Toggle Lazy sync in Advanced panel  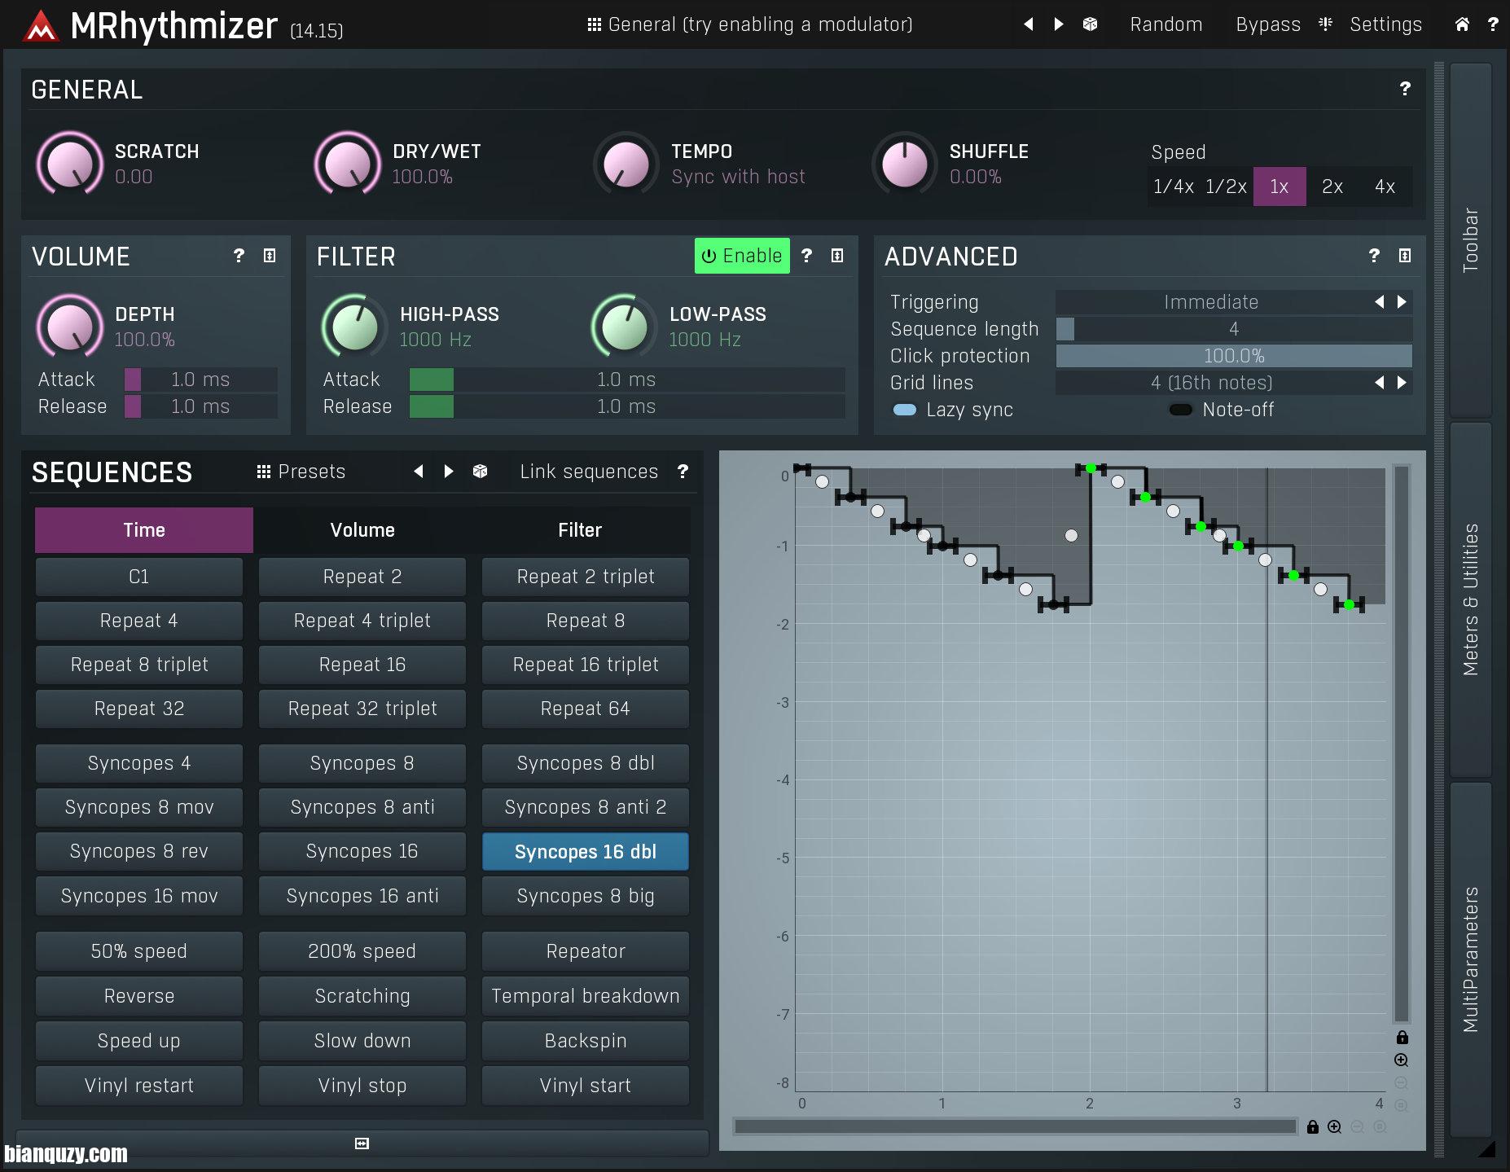[x=905, y=410]
